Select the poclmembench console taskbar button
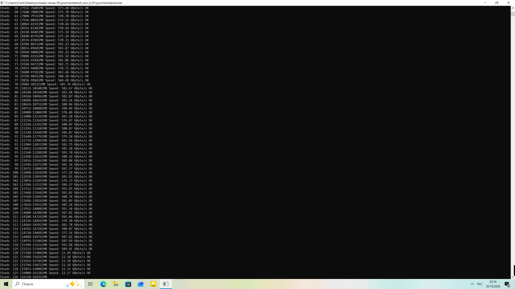 166,284
